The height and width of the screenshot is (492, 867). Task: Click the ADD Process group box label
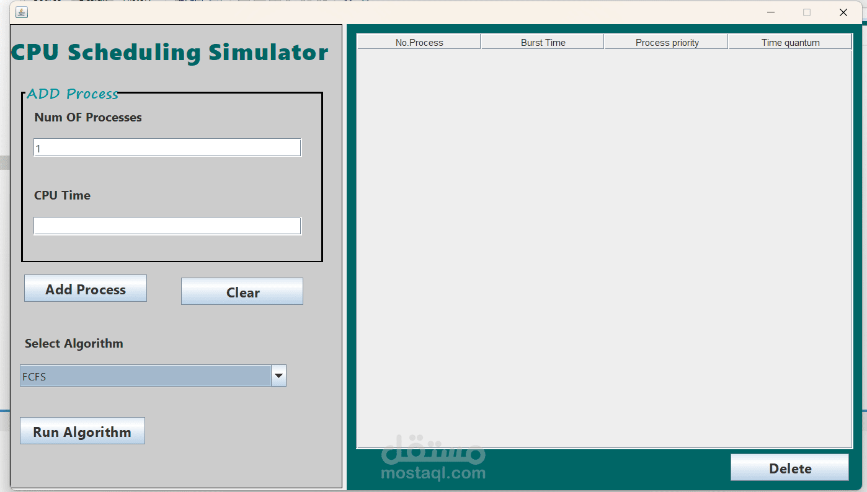coord(73,94)
